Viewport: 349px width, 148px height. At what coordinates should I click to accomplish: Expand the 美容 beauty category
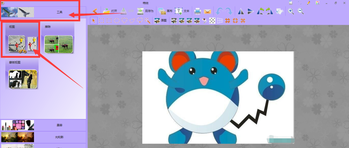(43, 125)
